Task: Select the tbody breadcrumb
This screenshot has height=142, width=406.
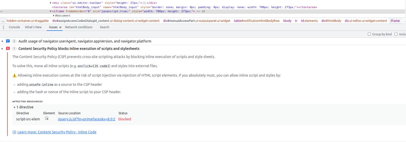Action: pyautogui.click(x=287, y=21)
